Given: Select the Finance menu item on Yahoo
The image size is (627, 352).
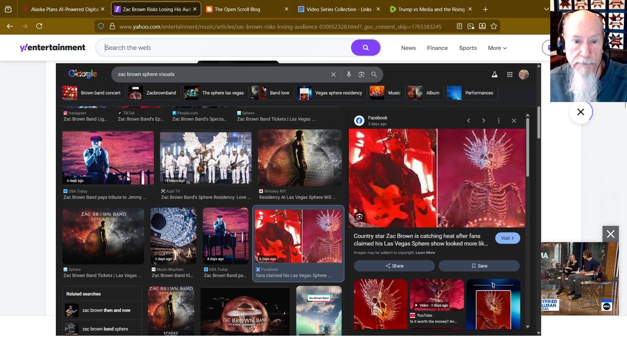Looking at the screenshot, I should click(x=437, y=48).
